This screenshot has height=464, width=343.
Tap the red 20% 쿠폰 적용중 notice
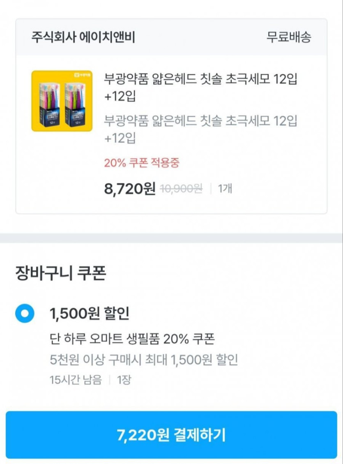142,163
